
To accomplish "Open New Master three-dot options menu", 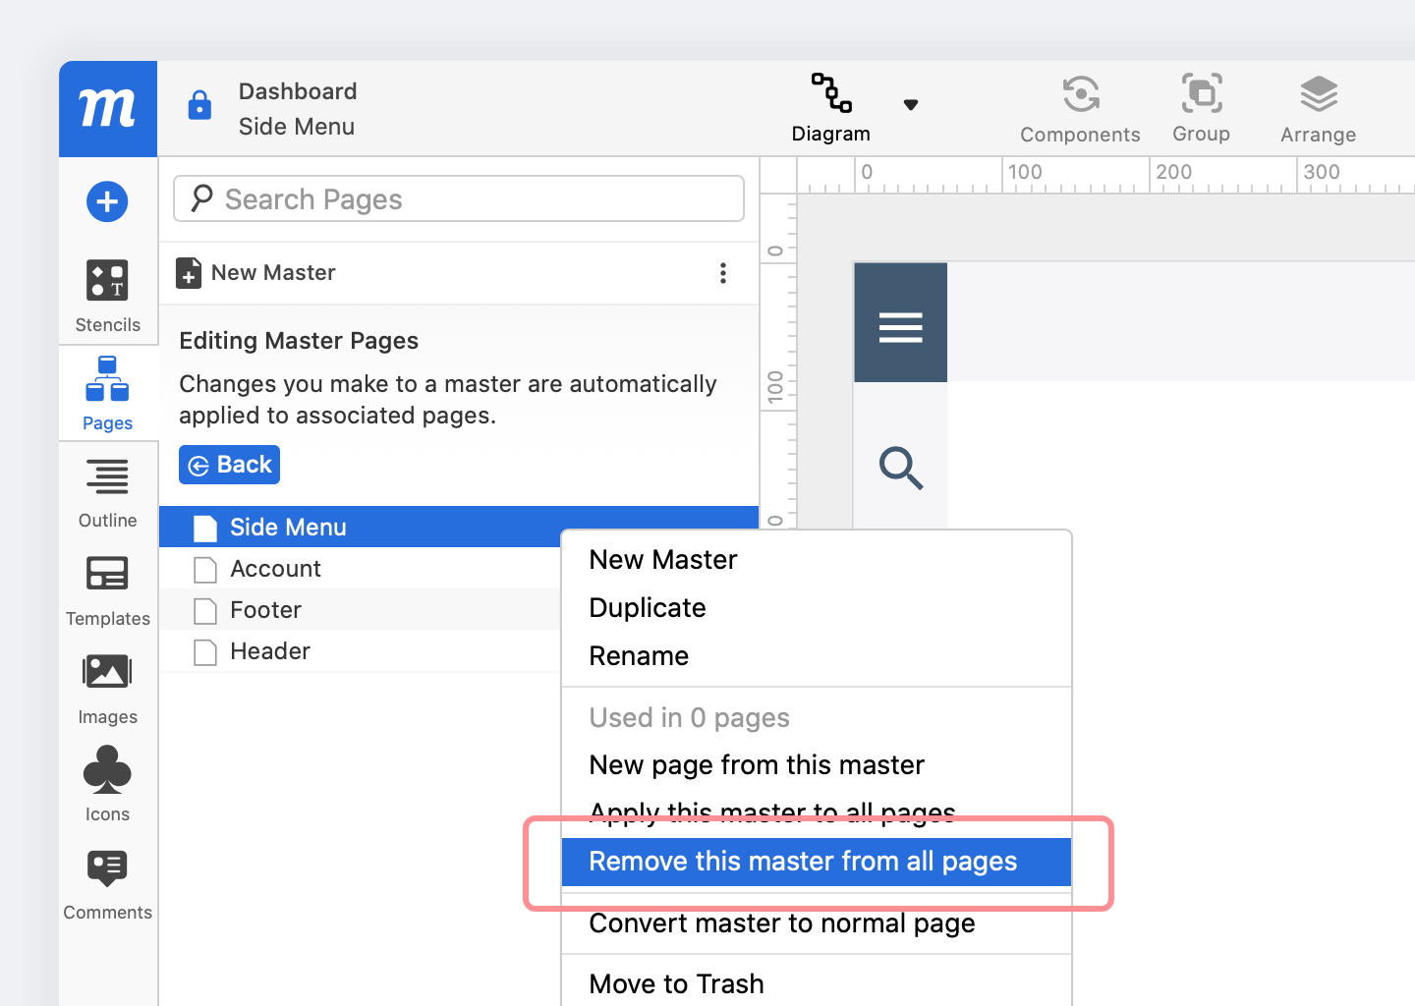I will click(723, 273).
